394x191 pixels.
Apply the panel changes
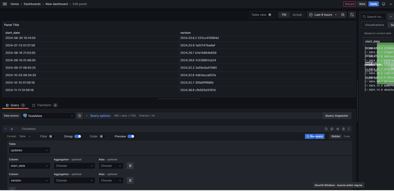click(374, 4)
